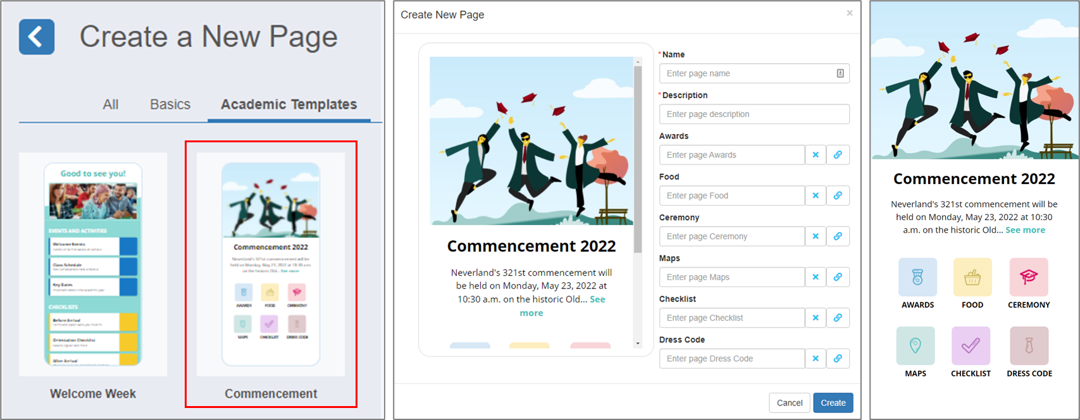Click the link icon for Dress Code
The width and height of the screenshot is (1080, 420).
coord(838,359)
